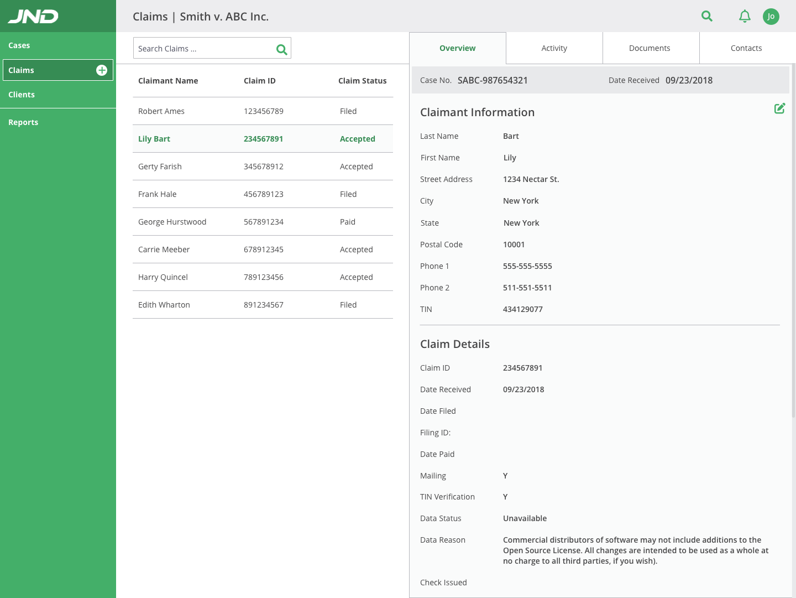This screenshot has height=598, width=796.
Task: Switch to the Activity tab
Action: (x=554, y=48)
